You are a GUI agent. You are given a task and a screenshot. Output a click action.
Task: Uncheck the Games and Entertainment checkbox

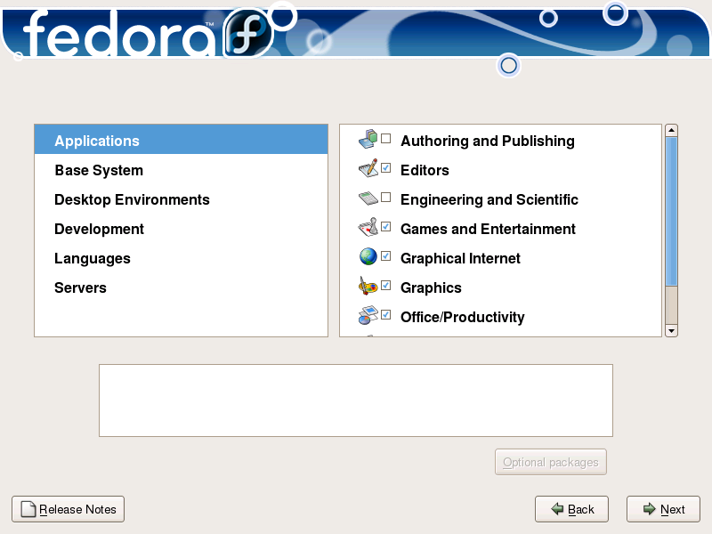click(x=386, y=227)
